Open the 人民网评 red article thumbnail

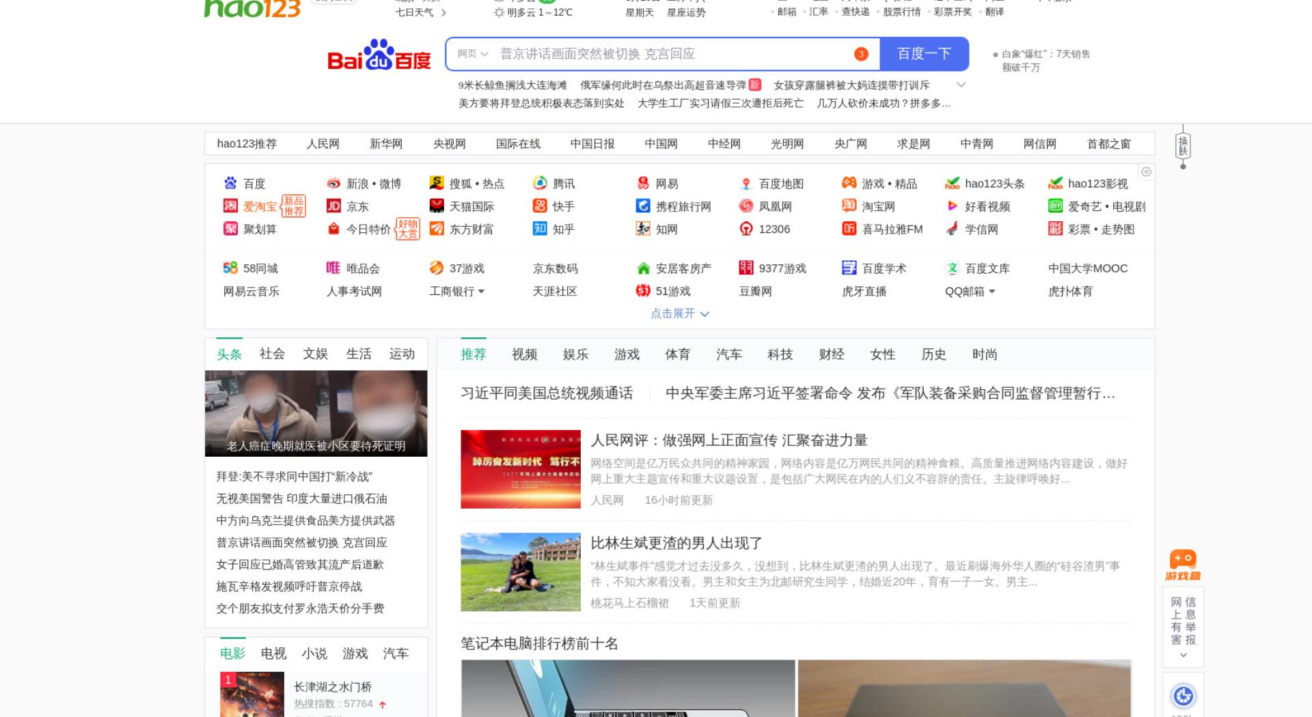pyautogui.click(x=520, y=469)
